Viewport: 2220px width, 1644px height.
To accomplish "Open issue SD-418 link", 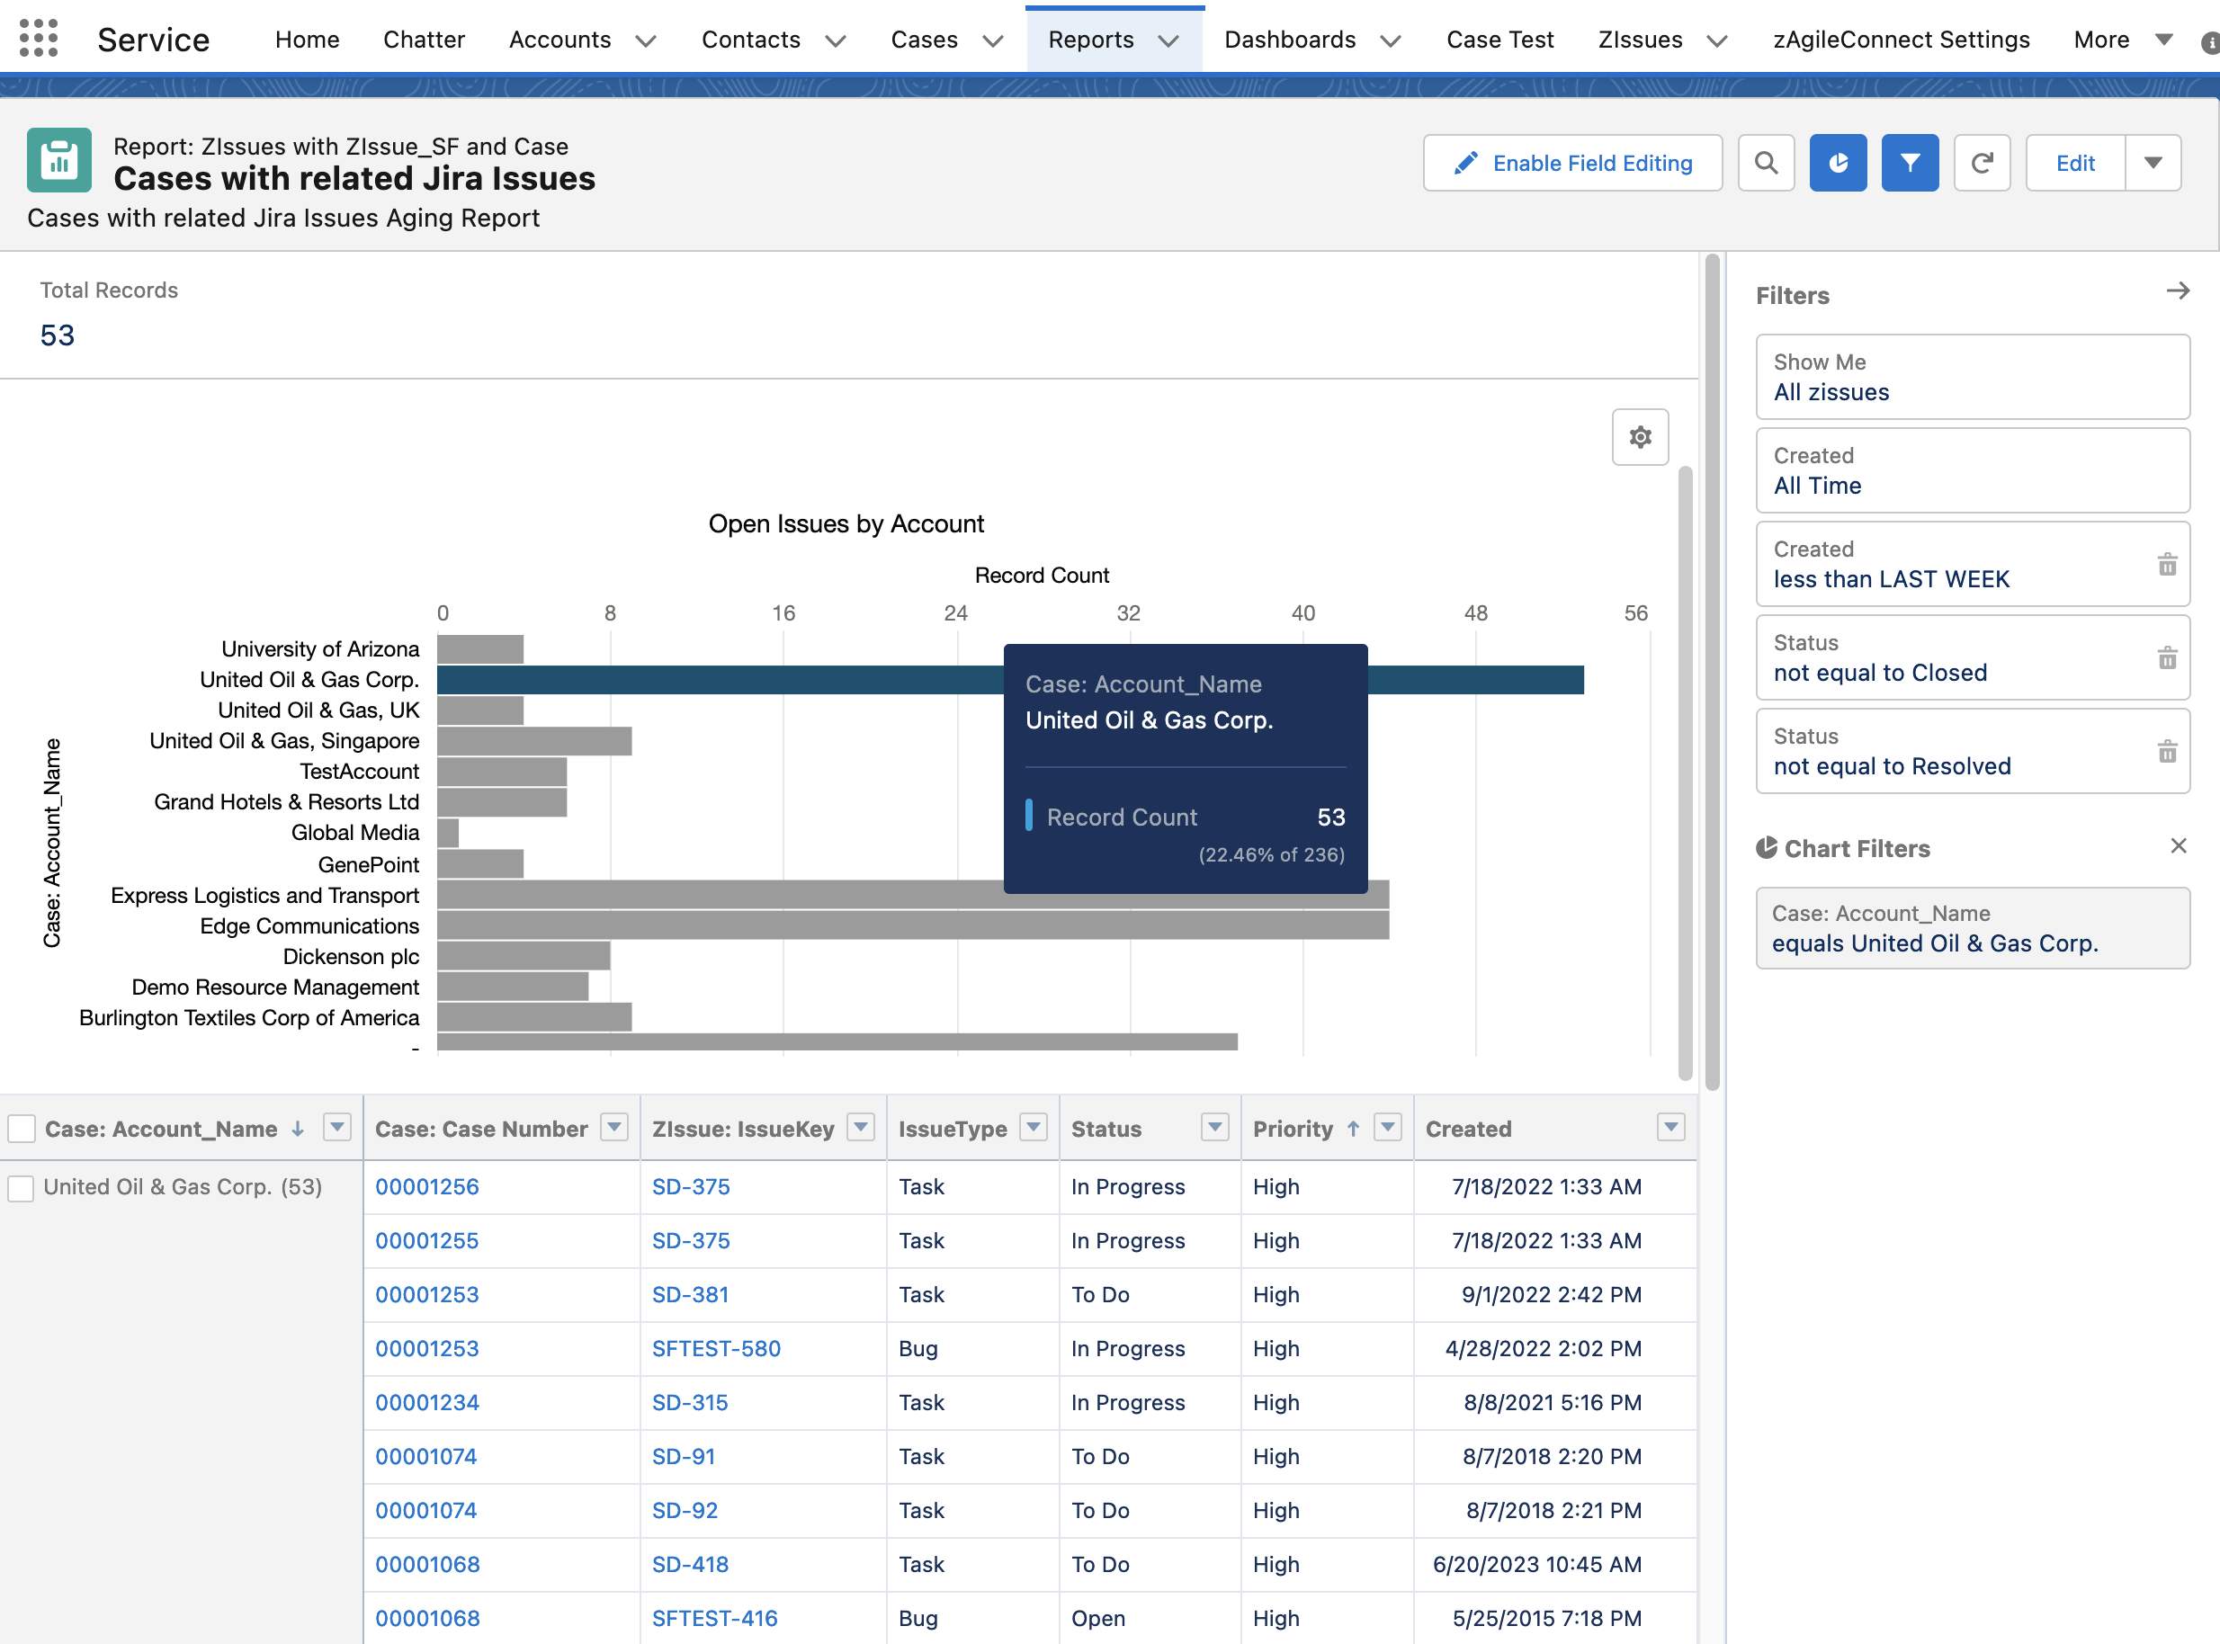I will pos(691,1566).
